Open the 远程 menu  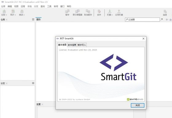23,6
